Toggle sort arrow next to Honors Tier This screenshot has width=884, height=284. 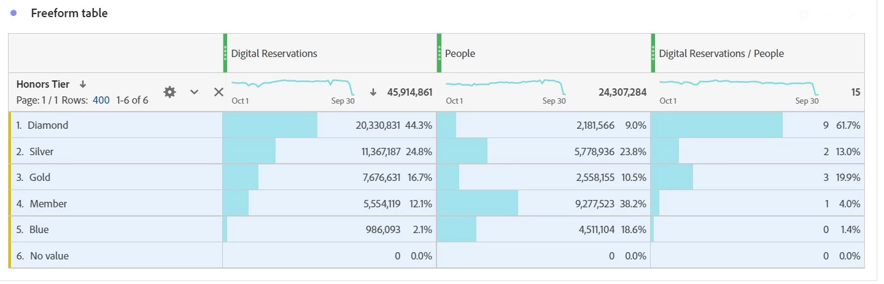click(x=83, y=84)
